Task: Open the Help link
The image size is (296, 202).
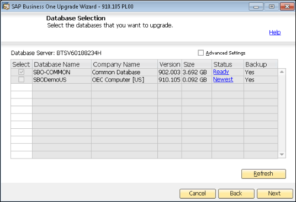Action: tap(275, 32)
